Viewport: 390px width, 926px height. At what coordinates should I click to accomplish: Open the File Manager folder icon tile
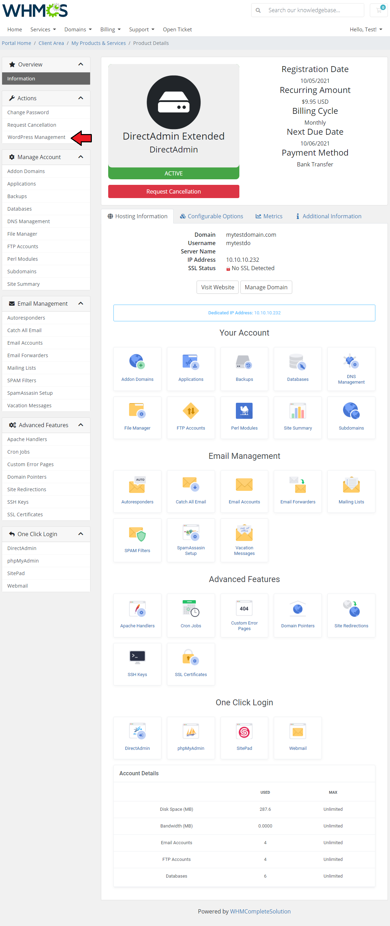click(x=137, y=418)
